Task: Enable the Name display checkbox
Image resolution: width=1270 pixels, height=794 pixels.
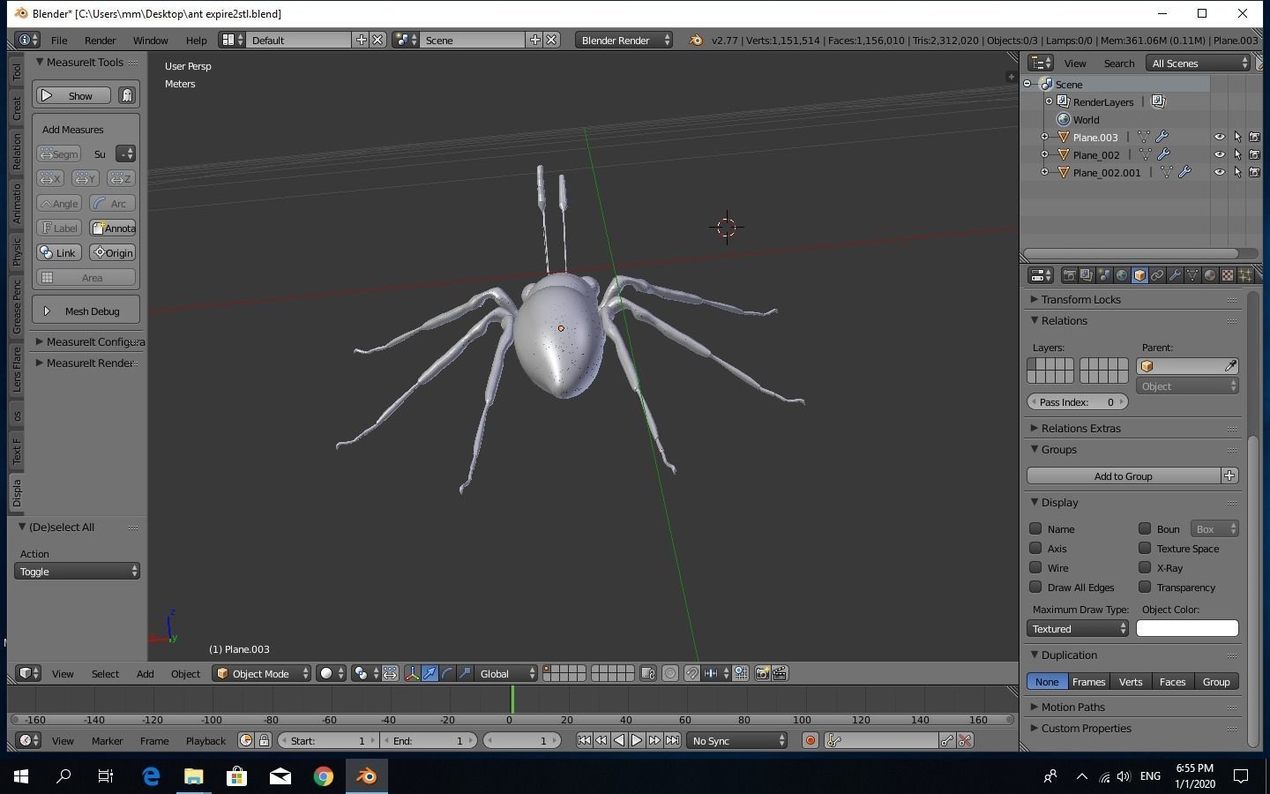Action: click(x=1035, y=528)
